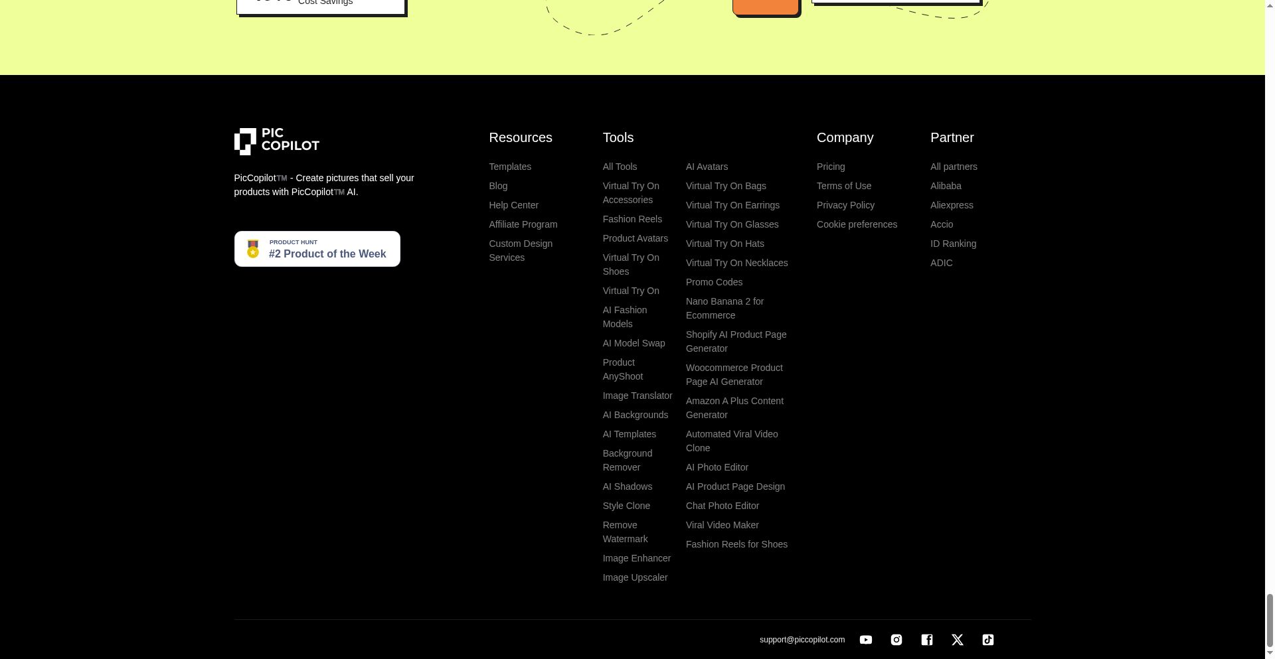The width and height of the screenshot is (1275, 659).
Task: Open the AI Photo Editor link
Action: (717, 467)
